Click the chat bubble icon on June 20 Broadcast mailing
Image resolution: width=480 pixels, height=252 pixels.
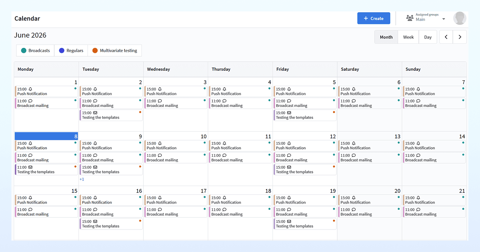click(354, 210)
